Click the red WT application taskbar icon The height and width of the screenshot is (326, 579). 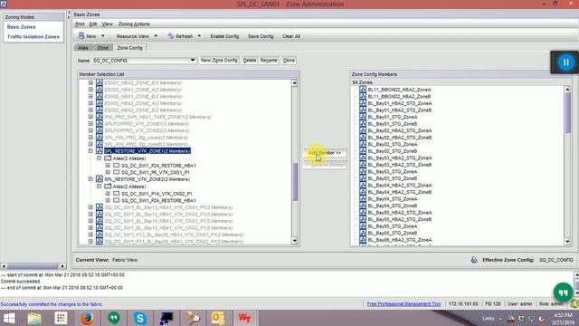pos(244,318)
